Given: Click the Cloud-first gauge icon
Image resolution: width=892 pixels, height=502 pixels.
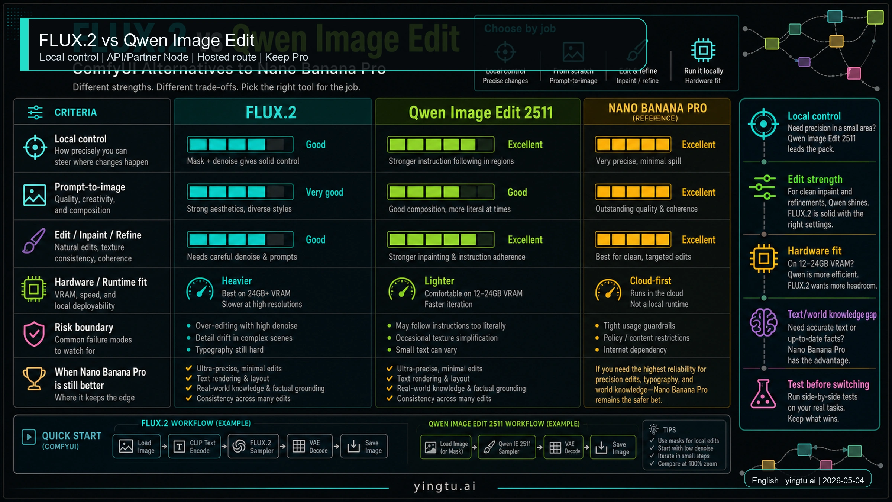Looking at the screenshot, I should pos(608,290).
